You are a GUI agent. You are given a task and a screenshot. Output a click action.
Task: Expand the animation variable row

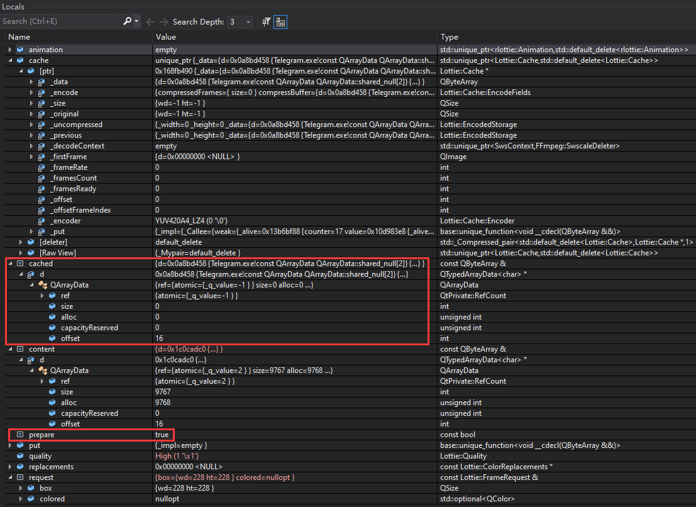pos(10,50)
